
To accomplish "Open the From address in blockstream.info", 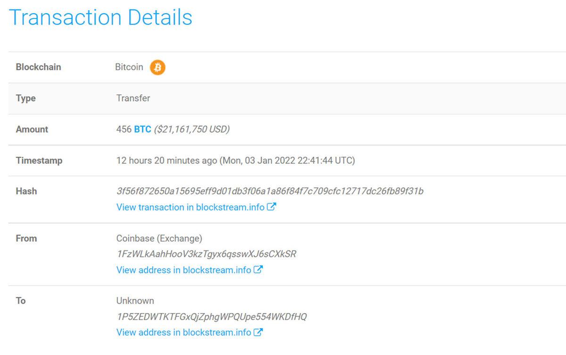I will (182, 270).
